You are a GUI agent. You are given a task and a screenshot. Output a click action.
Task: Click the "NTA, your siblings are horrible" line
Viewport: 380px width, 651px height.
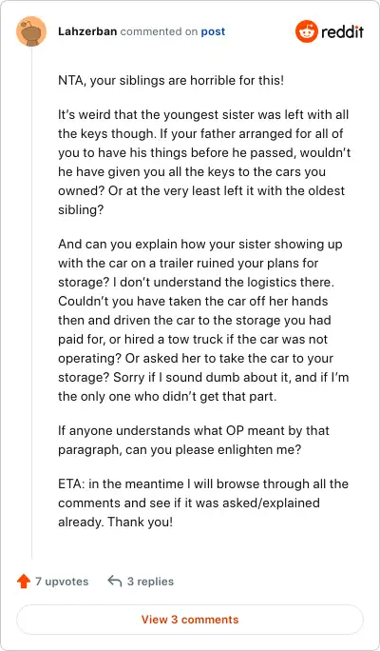171,80
